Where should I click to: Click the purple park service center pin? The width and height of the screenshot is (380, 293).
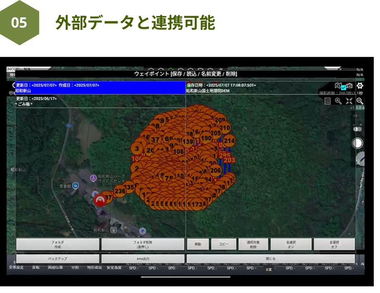click(x=94, y=178)
